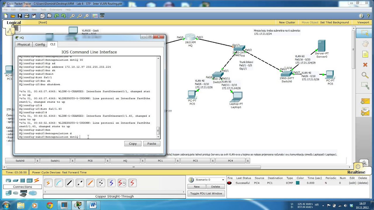The width and height of the screenshot is (374, 210).
Task: Zoom out with the minus magnifier
Action: [x=86, y=16]
